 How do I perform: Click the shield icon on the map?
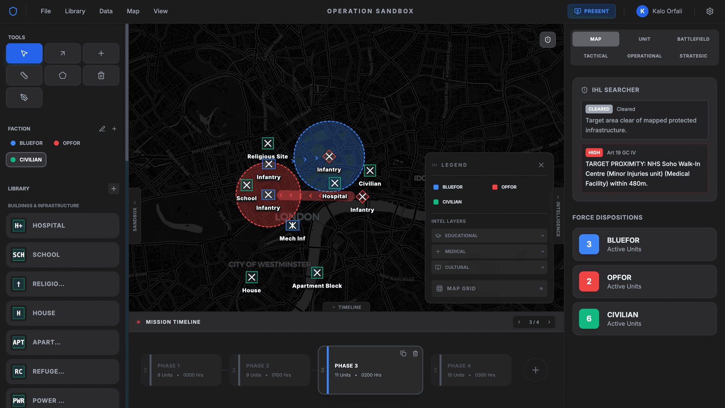[x=548, y=39]
